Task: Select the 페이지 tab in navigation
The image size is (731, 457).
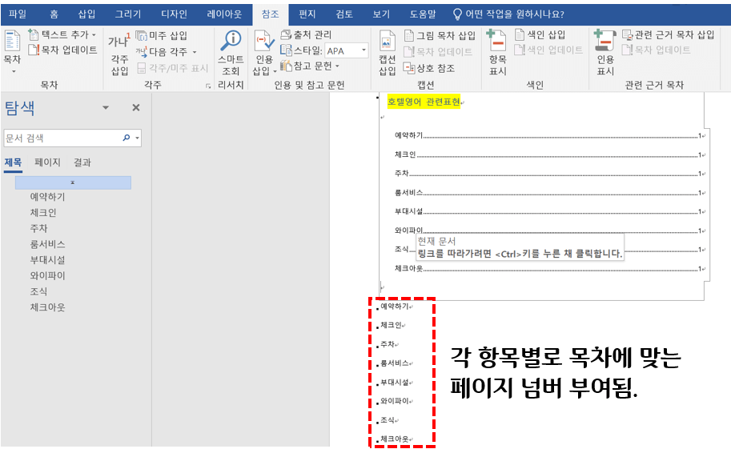Action: [x=47, y=162]
